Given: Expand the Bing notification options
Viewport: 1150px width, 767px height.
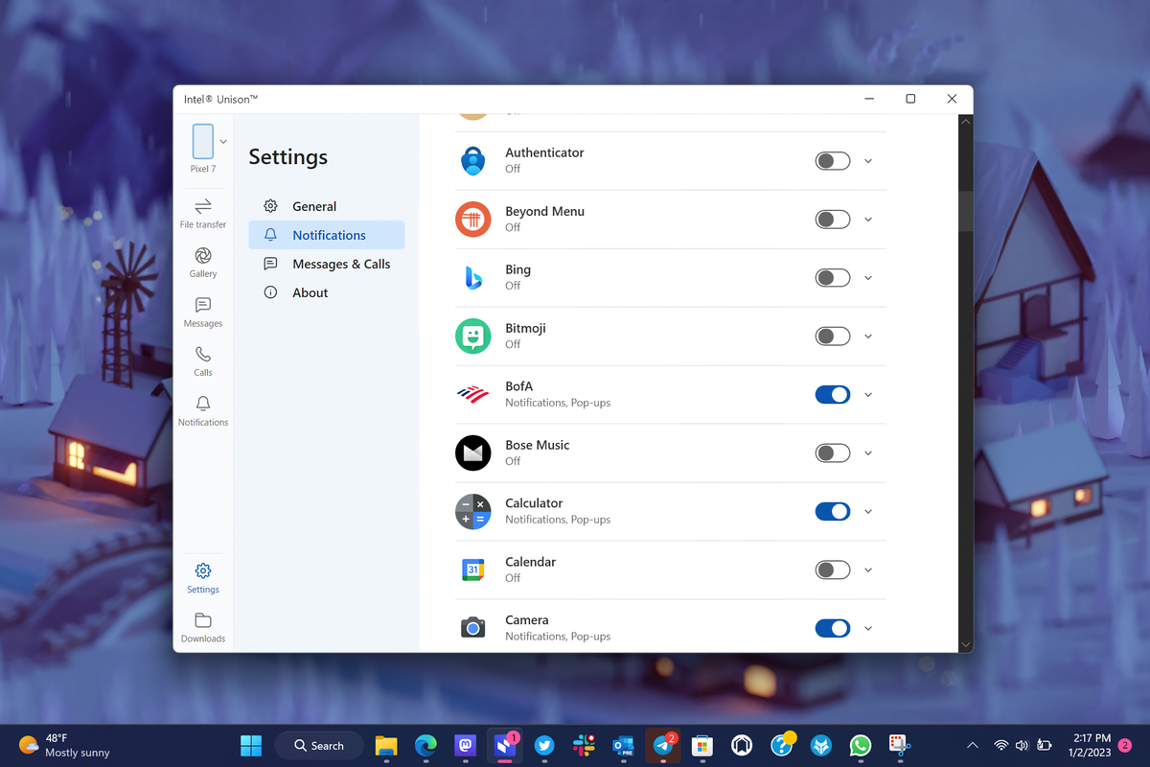Looking at the screenshot, I should click(x=868, y=277).
